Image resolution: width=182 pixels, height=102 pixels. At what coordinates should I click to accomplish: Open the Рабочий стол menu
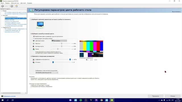coord(15,3)
